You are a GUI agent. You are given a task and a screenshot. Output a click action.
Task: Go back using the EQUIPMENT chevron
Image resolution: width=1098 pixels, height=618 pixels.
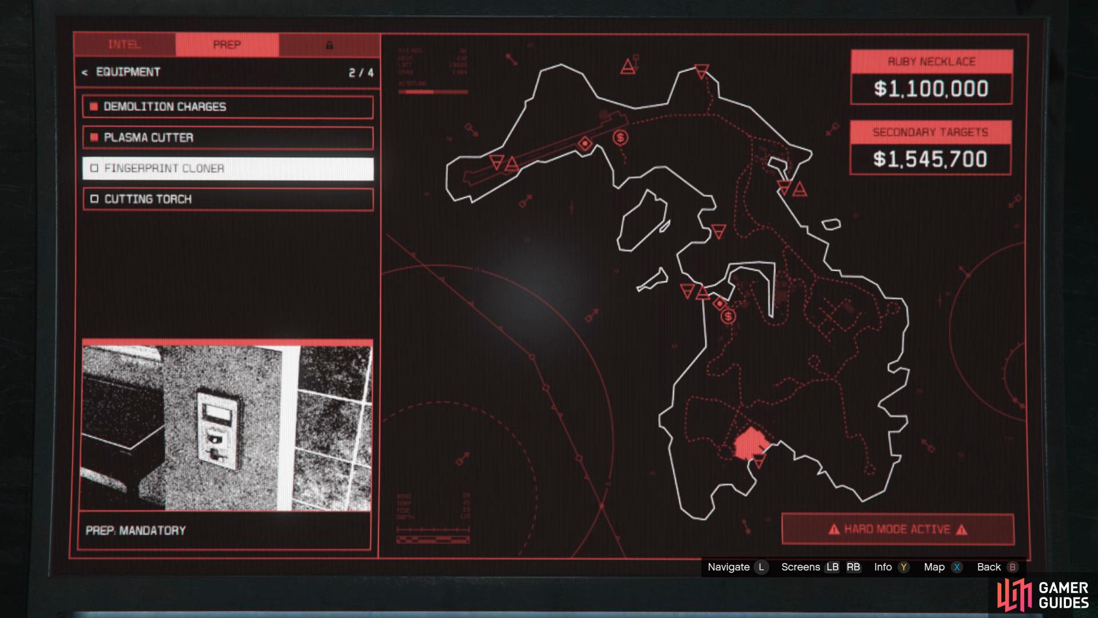85,73
